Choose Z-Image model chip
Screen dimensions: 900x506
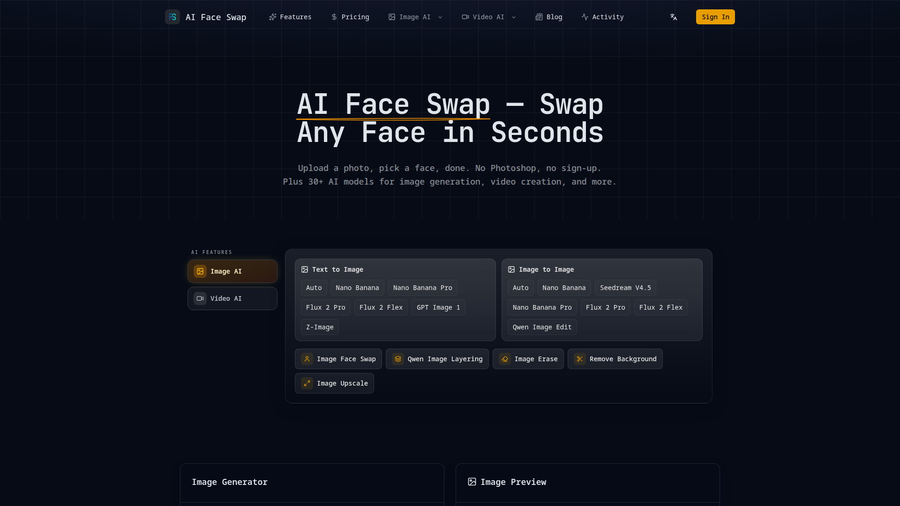coord(320,327)
